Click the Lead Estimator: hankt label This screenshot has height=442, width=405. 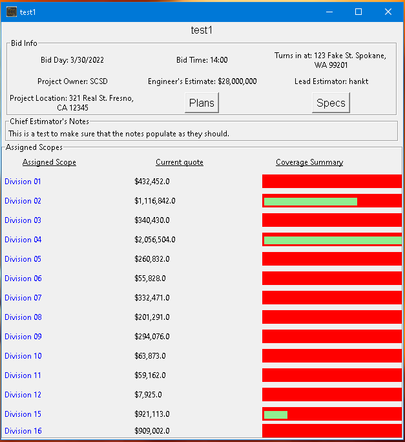pos(331,81)
